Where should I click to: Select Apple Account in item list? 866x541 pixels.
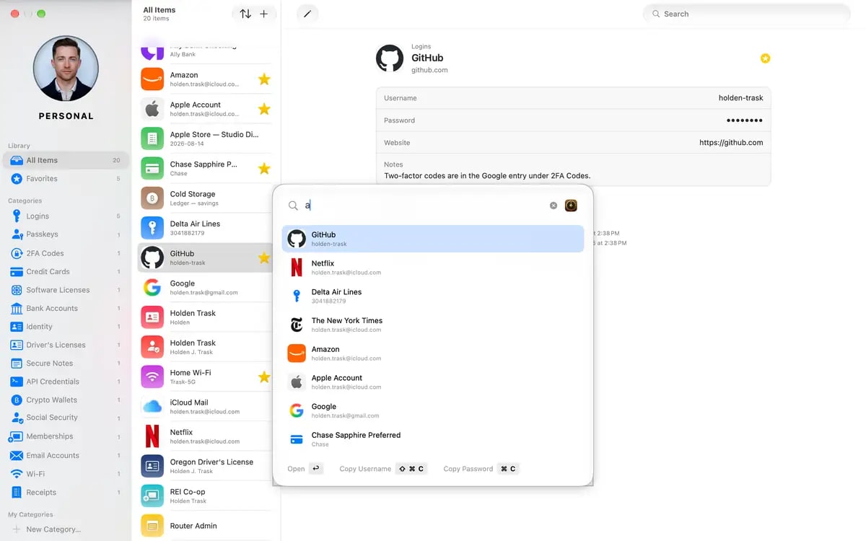point(206,109)
